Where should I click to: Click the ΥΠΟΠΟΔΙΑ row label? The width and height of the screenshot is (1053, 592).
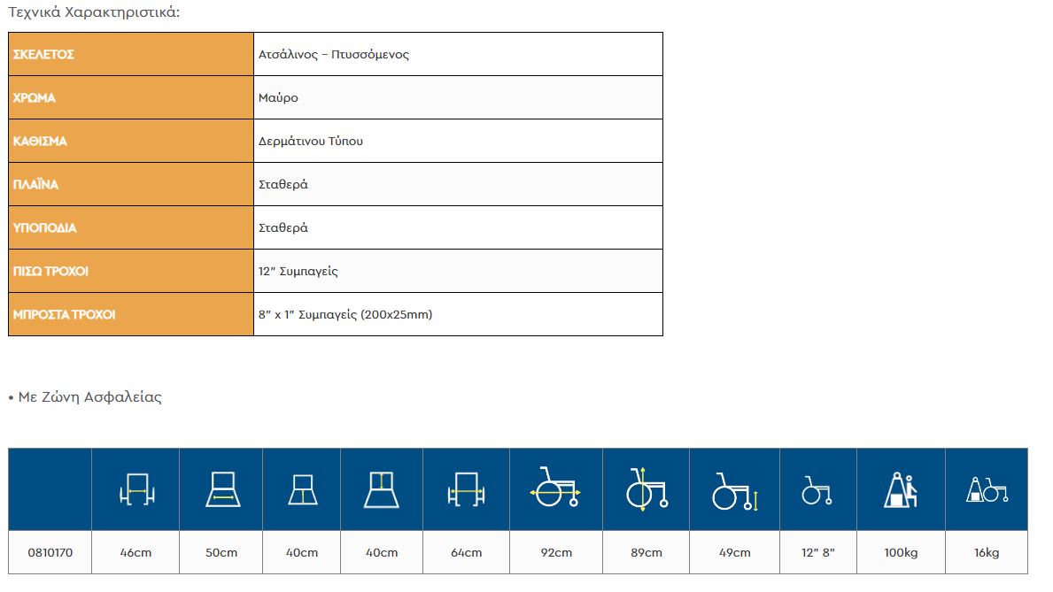pos(45,227)
